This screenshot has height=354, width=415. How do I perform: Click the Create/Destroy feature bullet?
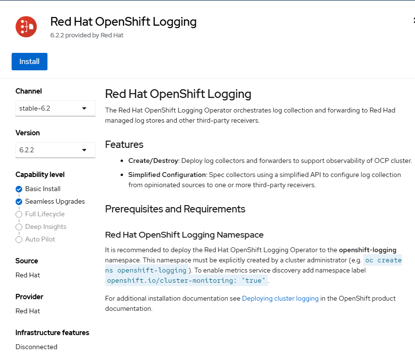coord(270,161)
